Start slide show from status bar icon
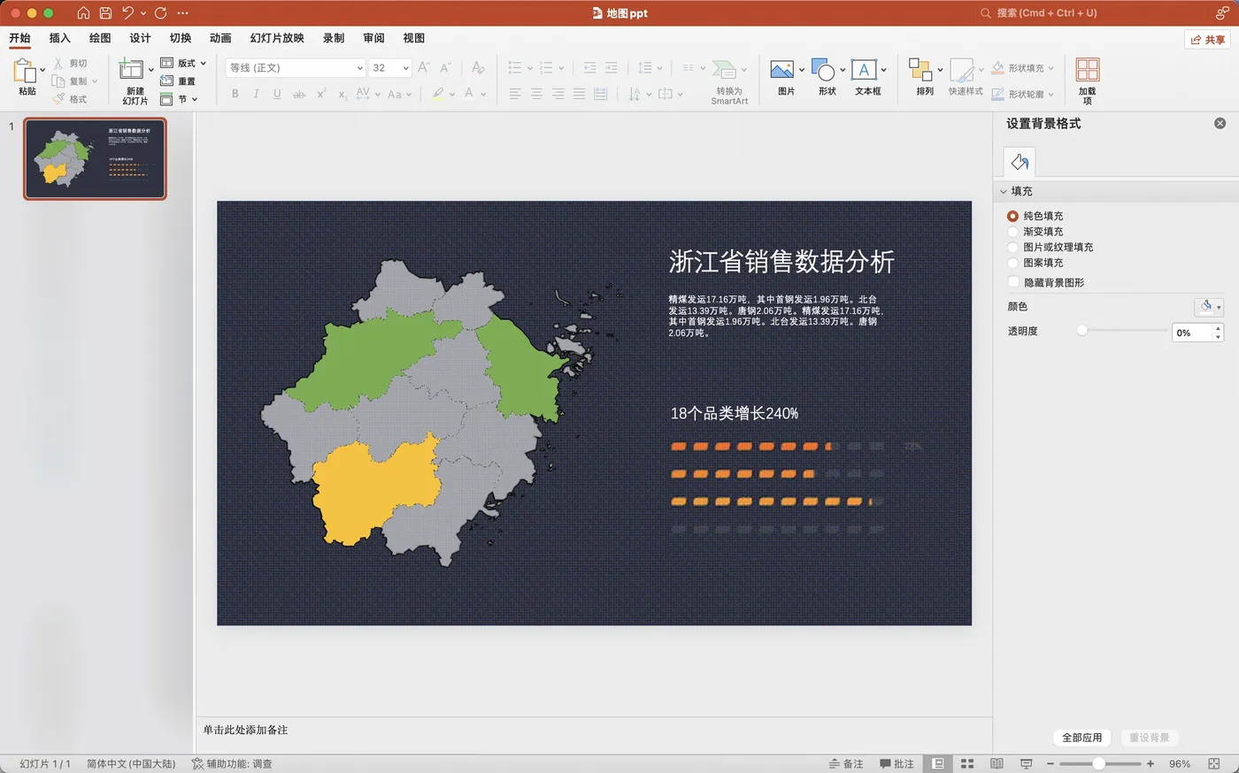Image resolution: width=1239 pixels, height=773 pixels. coord(1026,763)
